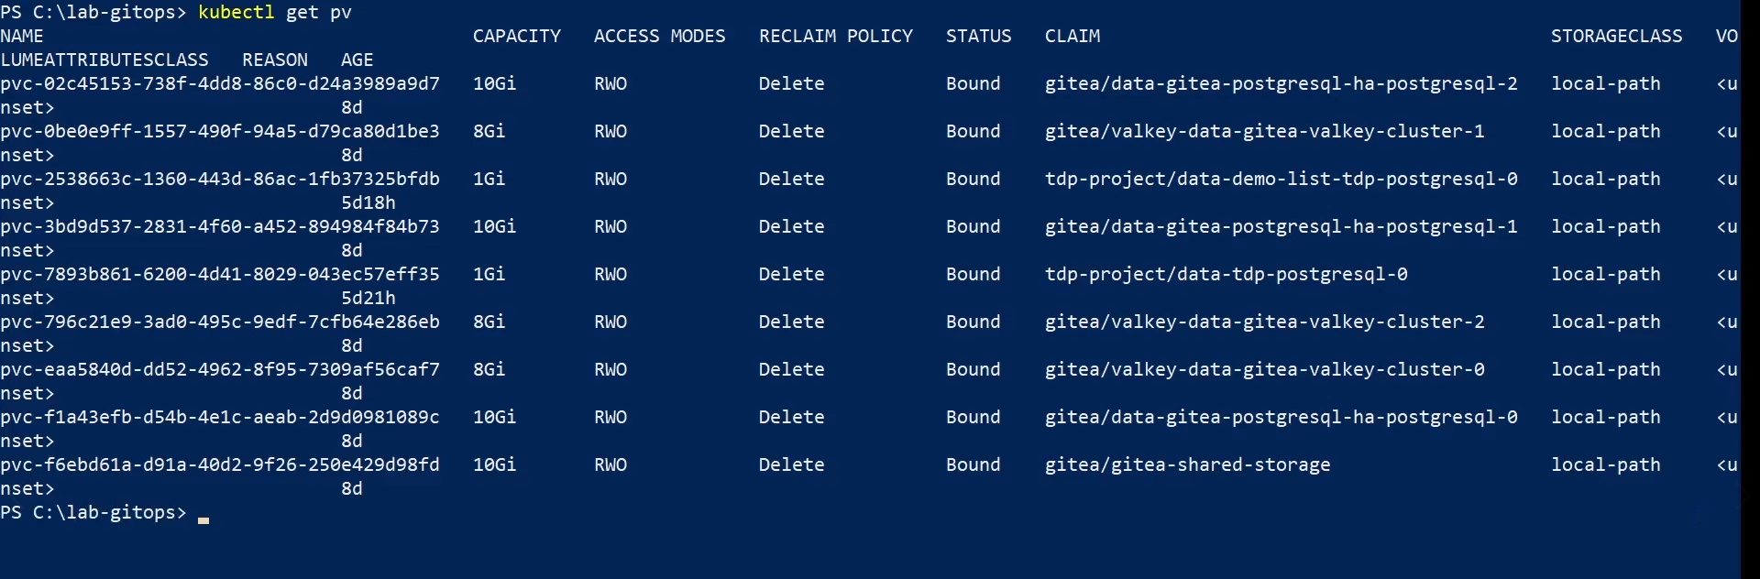Click the vertical scrollbar on the right edge
The width and height of the screenshot is (1760, 579).
click(x=1750, y=289)
